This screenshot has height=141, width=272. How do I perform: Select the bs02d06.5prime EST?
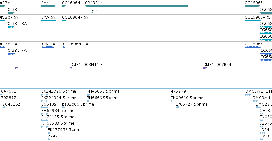point(64,107)
